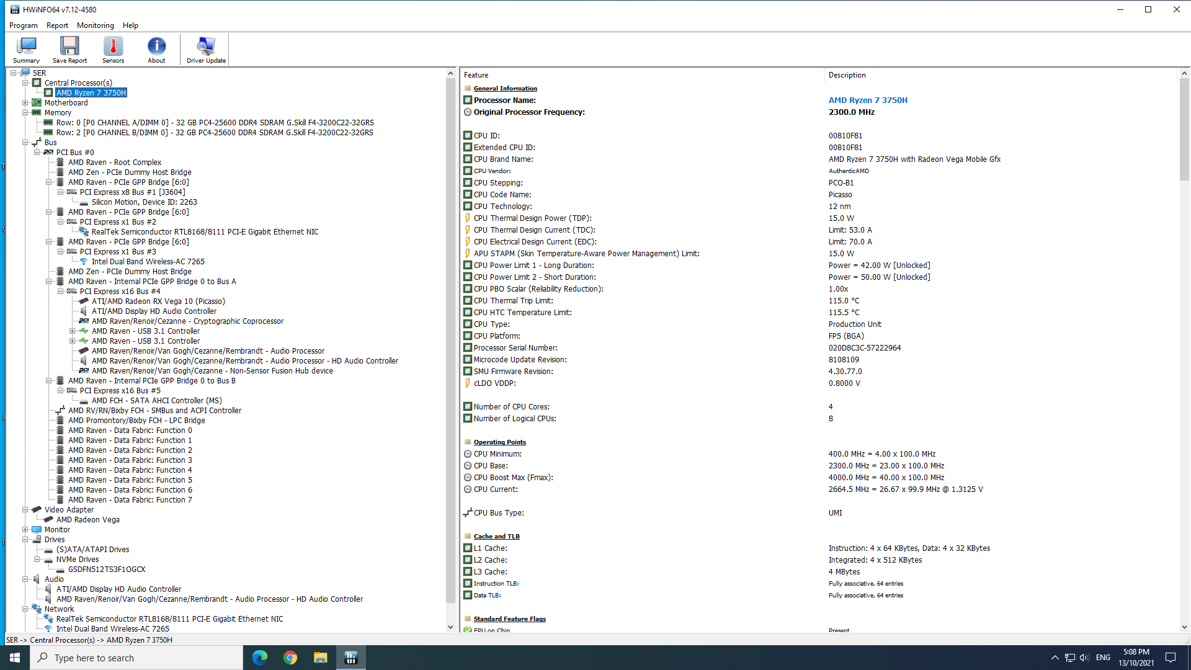The image size is (1191, 670).
Task: Collapse the Central Processor(s) branch
Action: coord(25,83)
